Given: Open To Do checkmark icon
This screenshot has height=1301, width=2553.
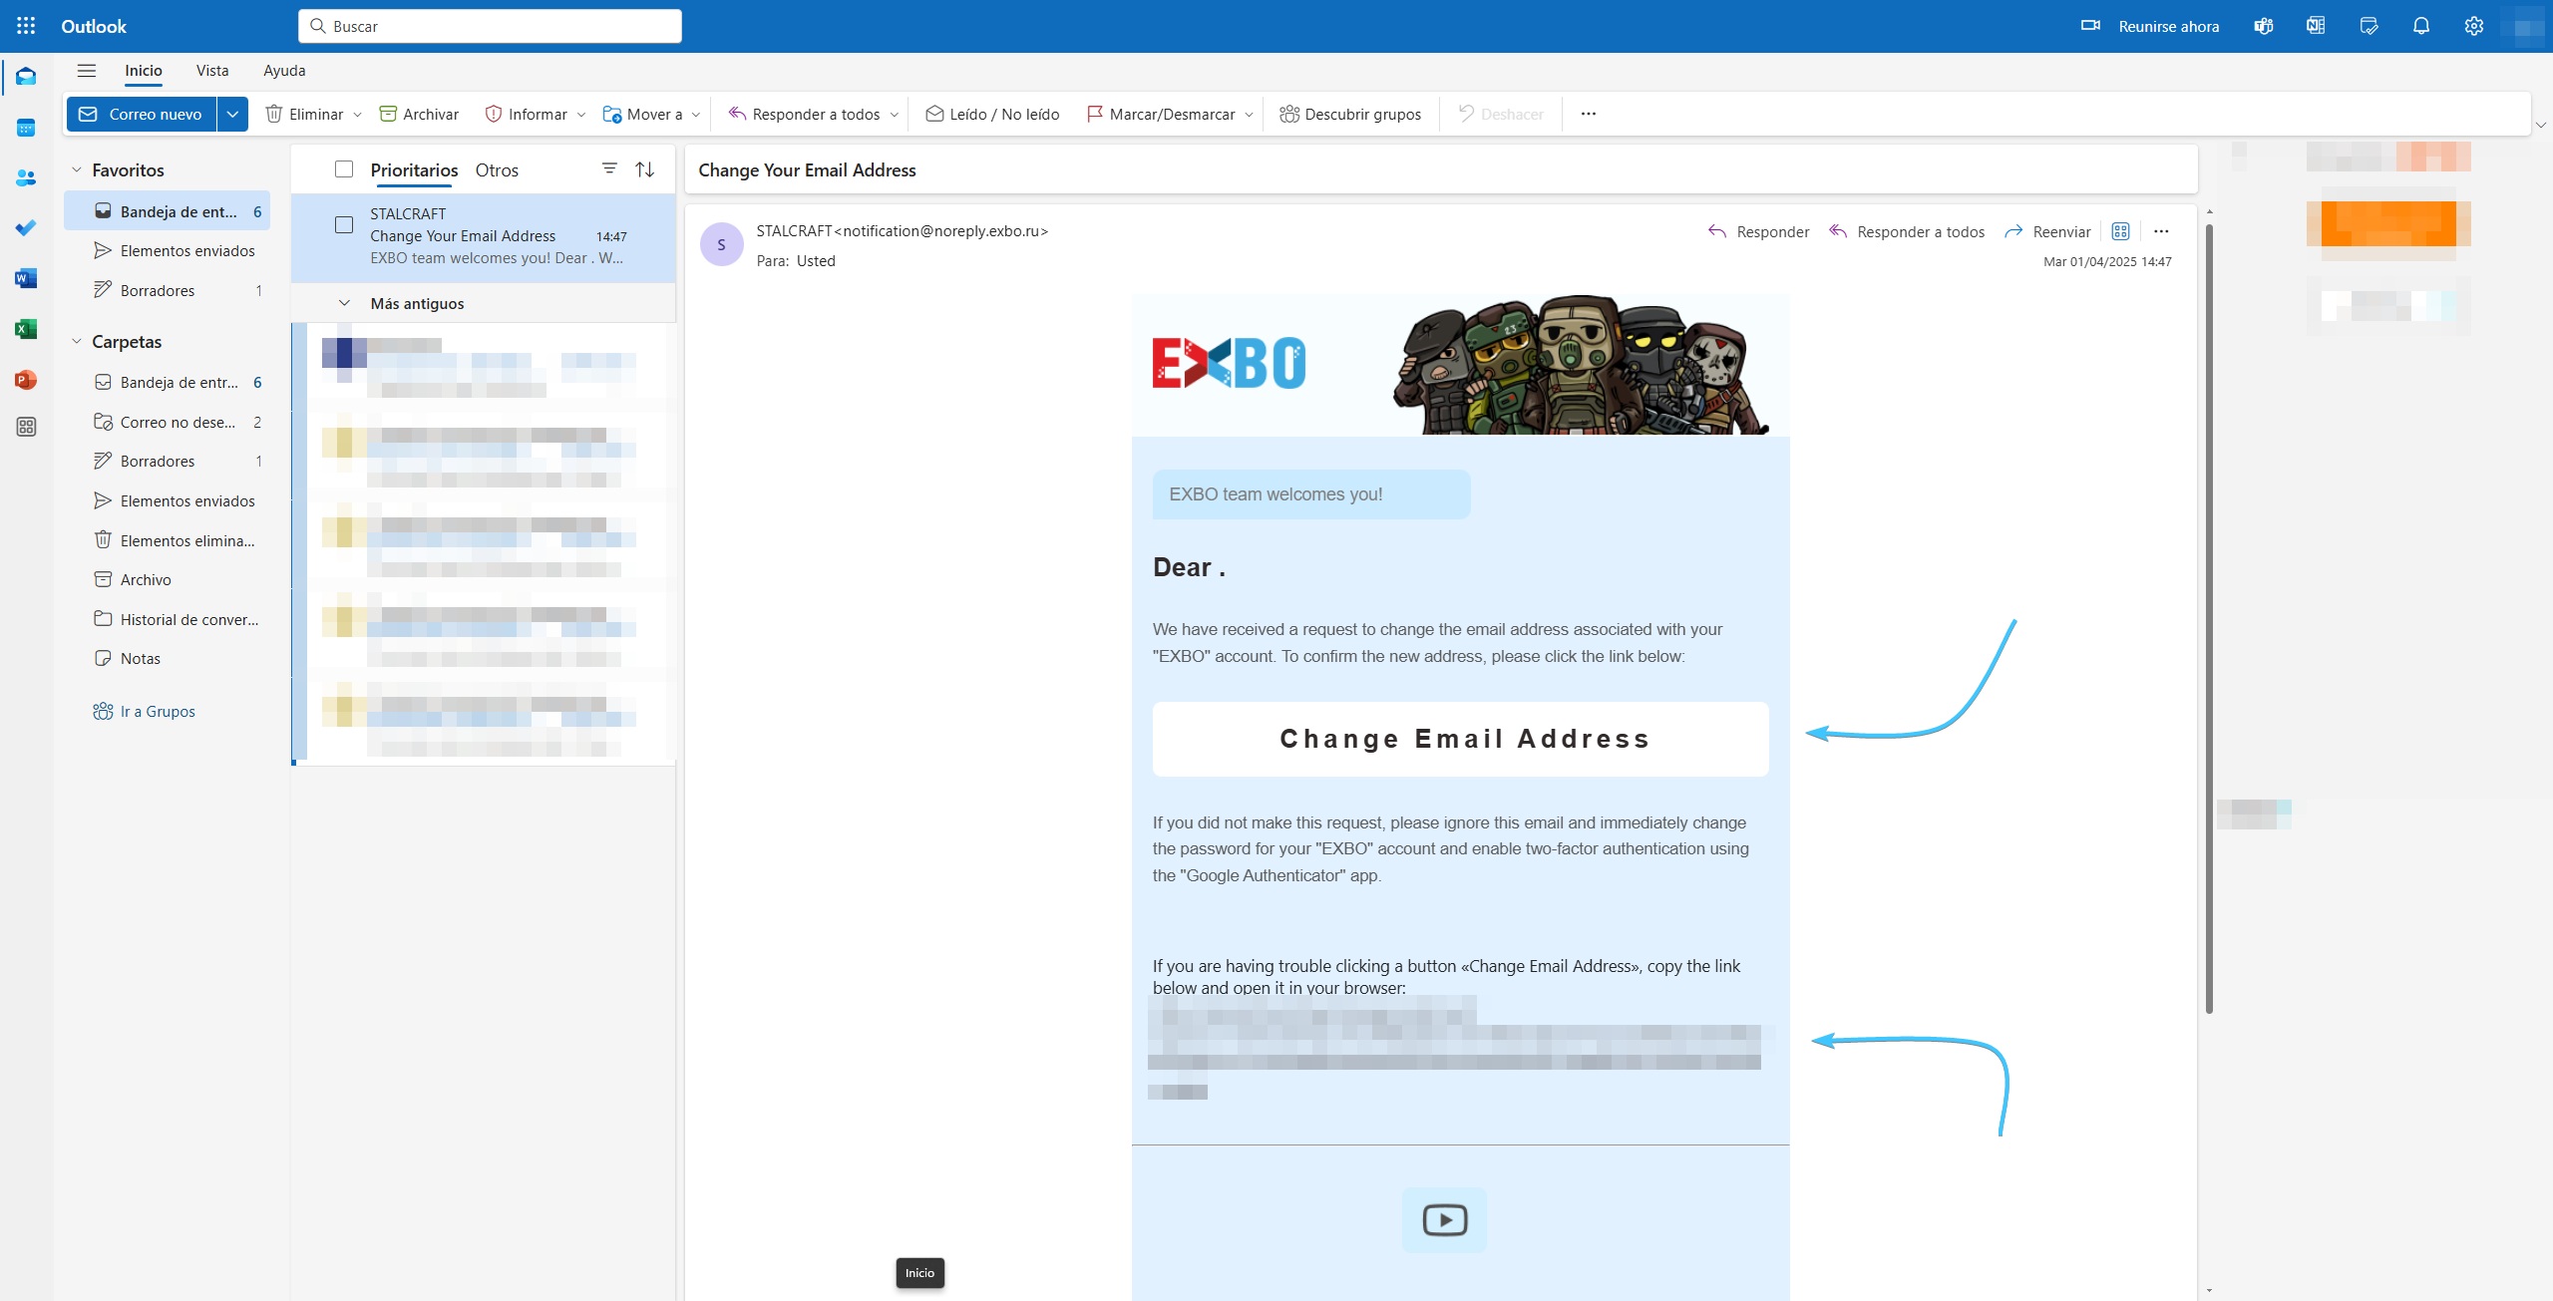Looking at the screenshot, I should coord(26,228).
